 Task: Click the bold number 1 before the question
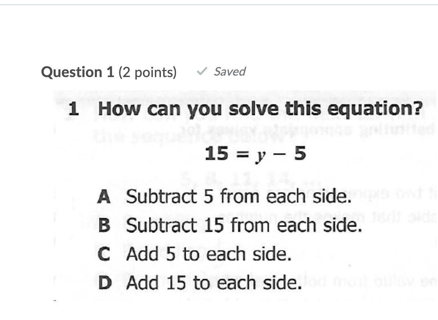(x=74, y=109)
